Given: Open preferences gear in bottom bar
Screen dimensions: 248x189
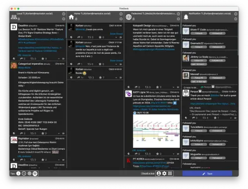Looking at the screenshot, I should 164,174.
